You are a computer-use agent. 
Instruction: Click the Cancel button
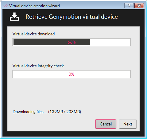(106, 124)
